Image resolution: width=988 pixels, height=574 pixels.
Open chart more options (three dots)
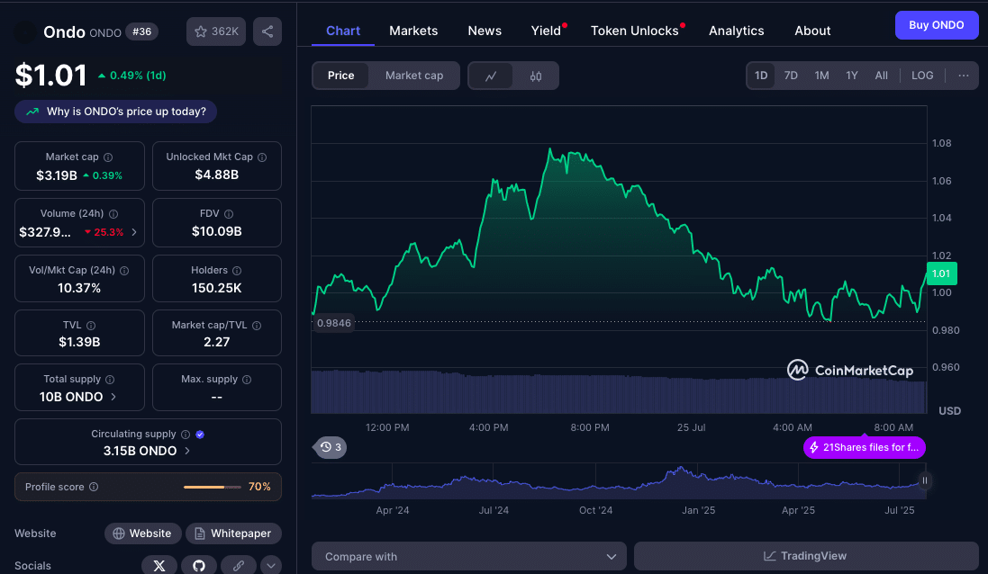point(964,76)
